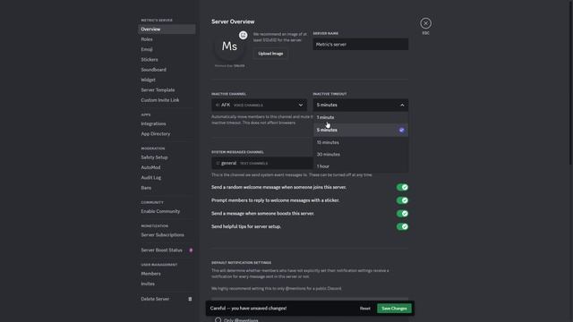Click Delete Server in the sidebar
Viewport: 573px width, 322px height.
pos(167,299)
